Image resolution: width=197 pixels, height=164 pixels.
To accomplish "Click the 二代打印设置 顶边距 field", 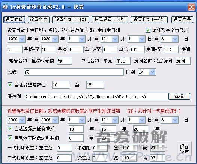I will click(x=100, y=158).
